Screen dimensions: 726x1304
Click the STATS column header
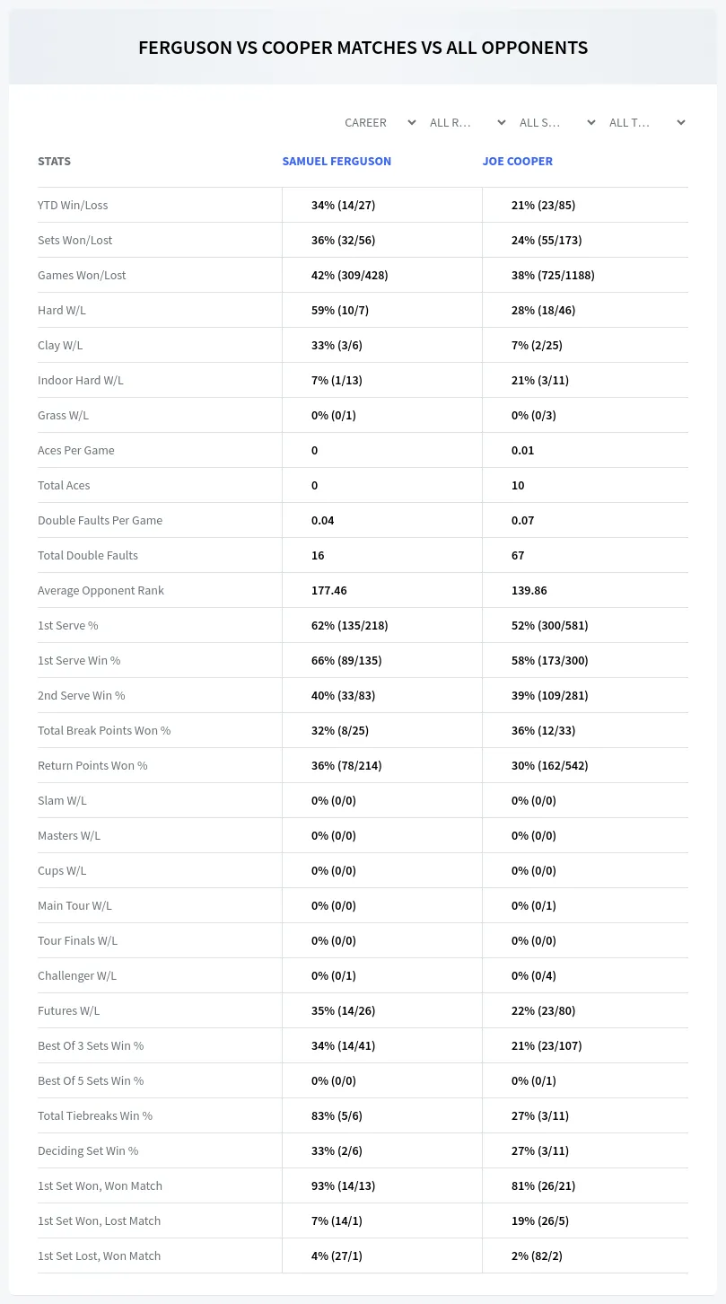pos(54,161)
